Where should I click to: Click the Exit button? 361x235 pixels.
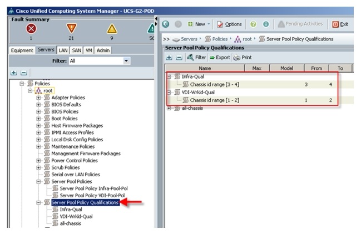[x=340, y=24]
